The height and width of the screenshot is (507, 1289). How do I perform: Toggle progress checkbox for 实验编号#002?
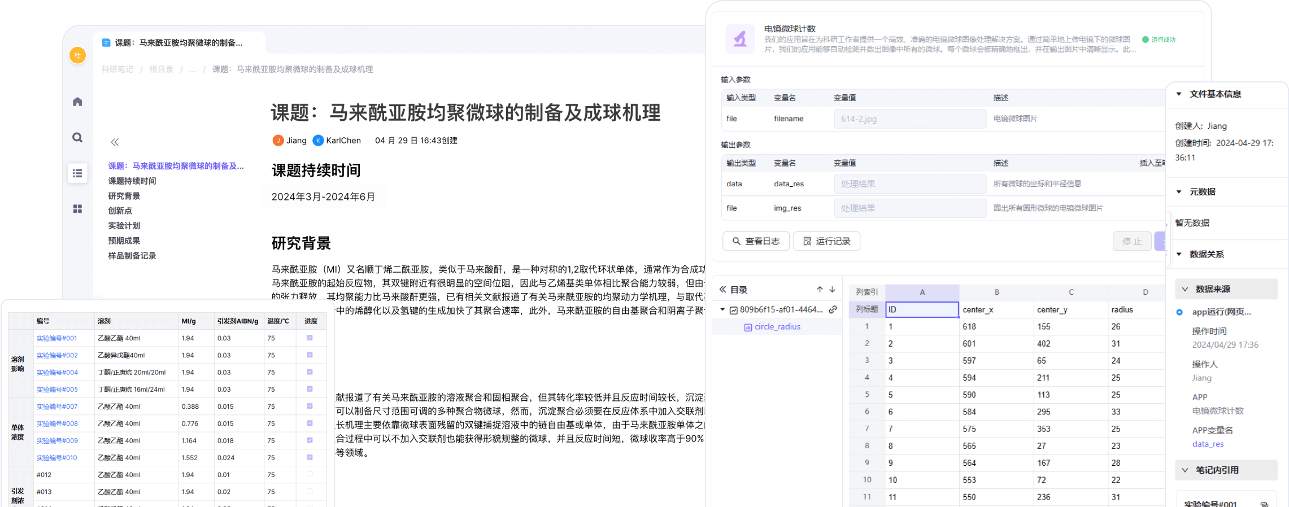(310, 355)
